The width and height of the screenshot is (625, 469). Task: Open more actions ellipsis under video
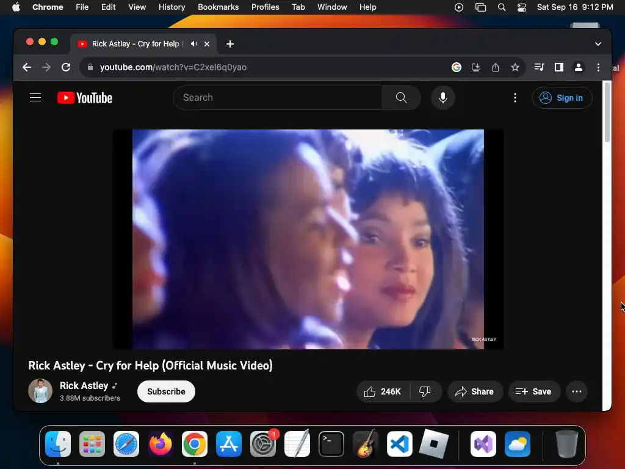pyautogui.click(x=577, y=391)
